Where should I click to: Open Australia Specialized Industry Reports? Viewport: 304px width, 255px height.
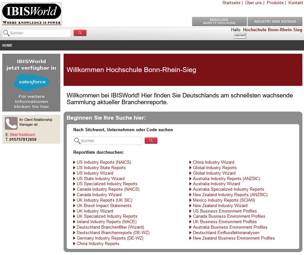(x=228, y=189)
